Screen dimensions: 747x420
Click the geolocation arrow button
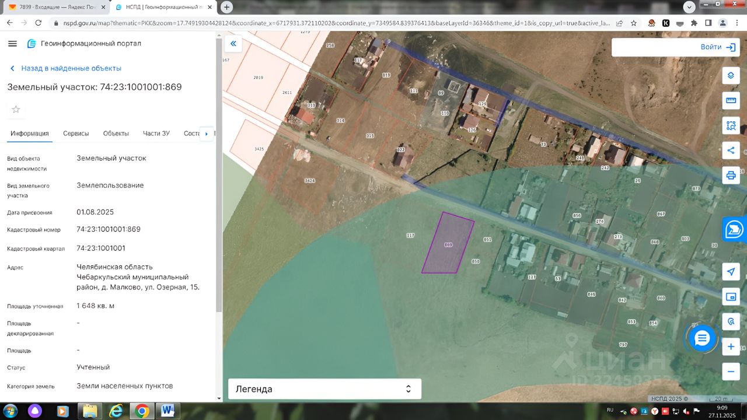click(731, 271)
